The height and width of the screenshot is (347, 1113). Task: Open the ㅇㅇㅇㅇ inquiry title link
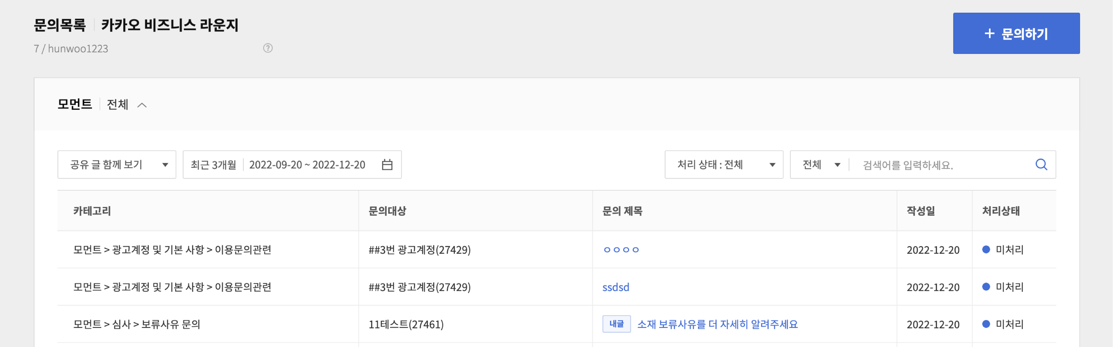(x=621, y=250)
